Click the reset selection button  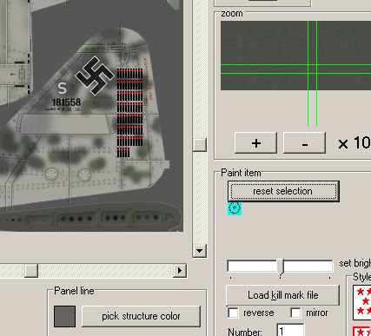pyautogui.click(x=283, y=191)
